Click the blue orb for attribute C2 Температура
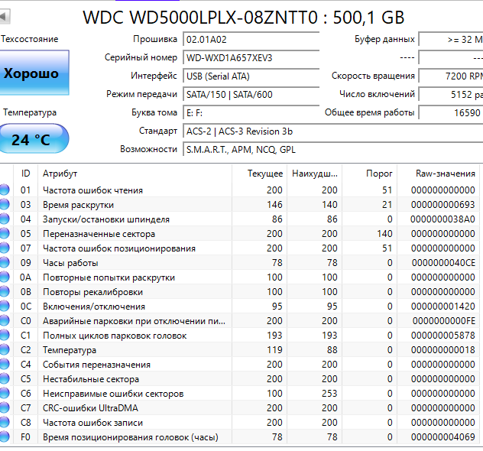Image resolution: width=483 pixels, height=451 pixels. click(x=5, y=350)
